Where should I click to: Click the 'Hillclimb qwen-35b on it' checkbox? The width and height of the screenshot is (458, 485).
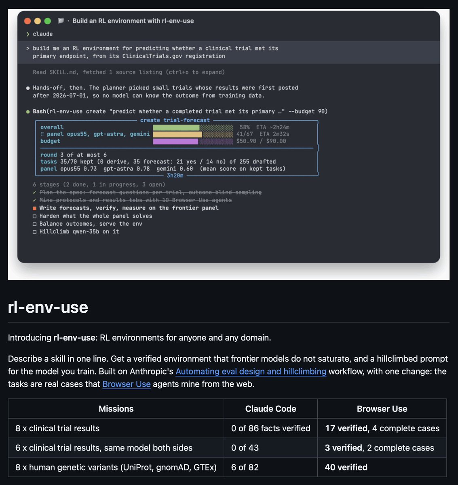click(x=35, y=232)
